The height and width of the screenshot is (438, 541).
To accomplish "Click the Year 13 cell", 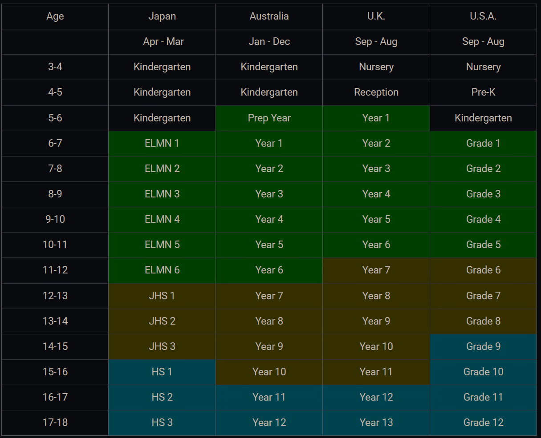I will tap(376, 423).
